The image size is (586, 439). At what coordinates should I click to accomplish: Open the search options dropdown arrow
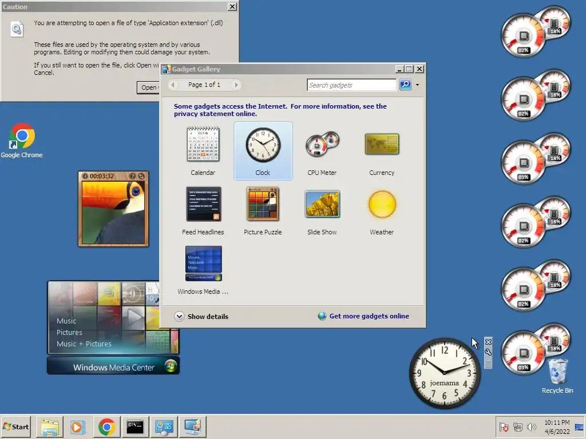coord(417,85)
